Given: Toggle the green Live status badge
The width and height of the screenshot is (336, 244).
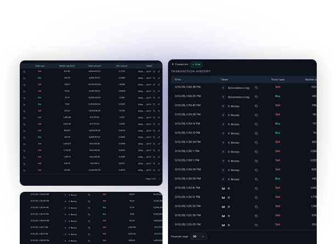Looking at the screenshot, I should tap(197, 64).
